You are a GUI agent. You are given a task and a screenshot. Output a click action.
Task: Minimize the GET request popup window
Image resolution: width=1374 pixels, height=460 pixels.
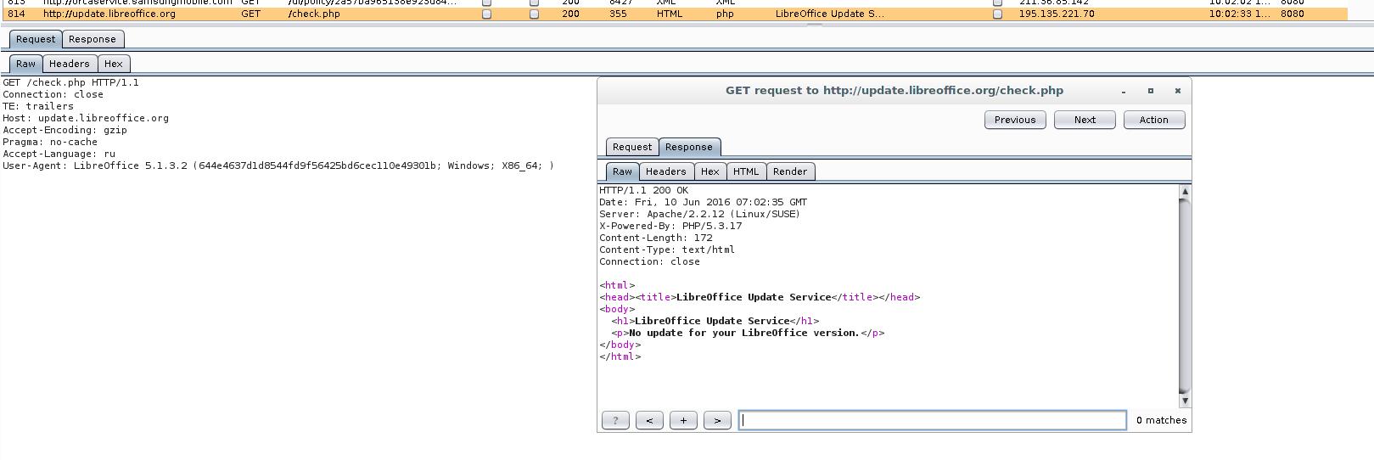(1124, 91)
